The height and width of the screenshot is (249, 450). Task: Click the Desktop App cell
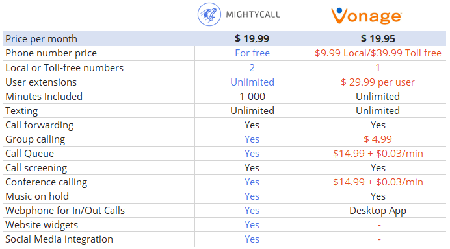point(378,211)
